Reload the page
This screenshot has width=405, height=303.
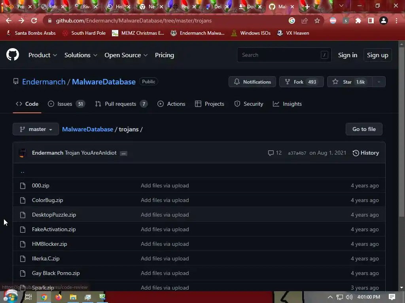pos(34,21)
